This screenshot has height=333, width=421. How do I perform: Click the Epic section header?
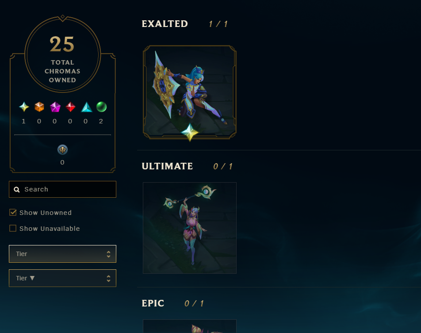[x=153, y=303]
